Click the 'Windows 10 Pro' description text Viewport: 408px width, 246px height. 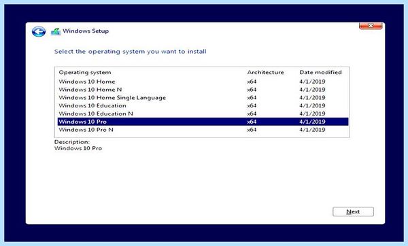coord(78,149)
